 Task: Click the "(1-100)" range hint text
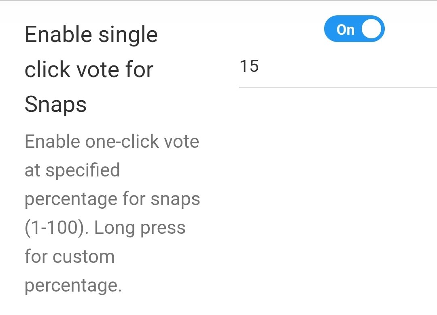click(x=56, y=228)
